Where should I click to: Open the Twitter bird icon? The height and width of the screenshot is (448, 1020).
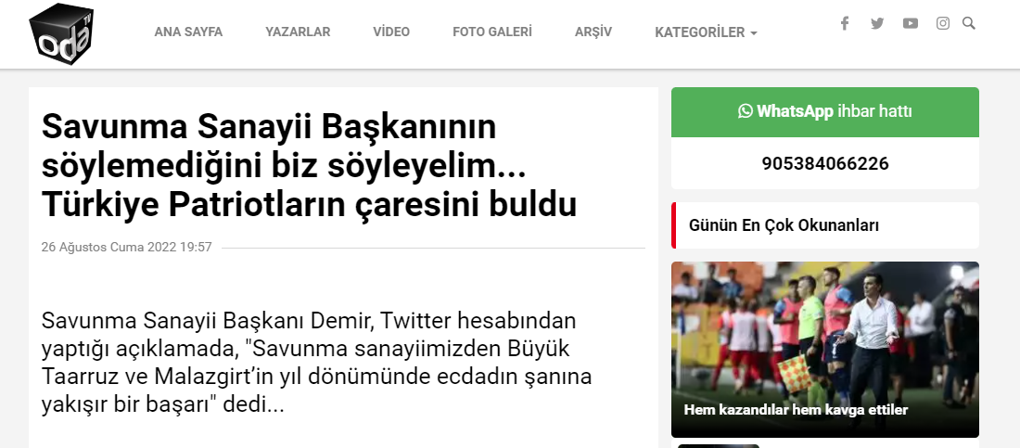coord(877,23)
